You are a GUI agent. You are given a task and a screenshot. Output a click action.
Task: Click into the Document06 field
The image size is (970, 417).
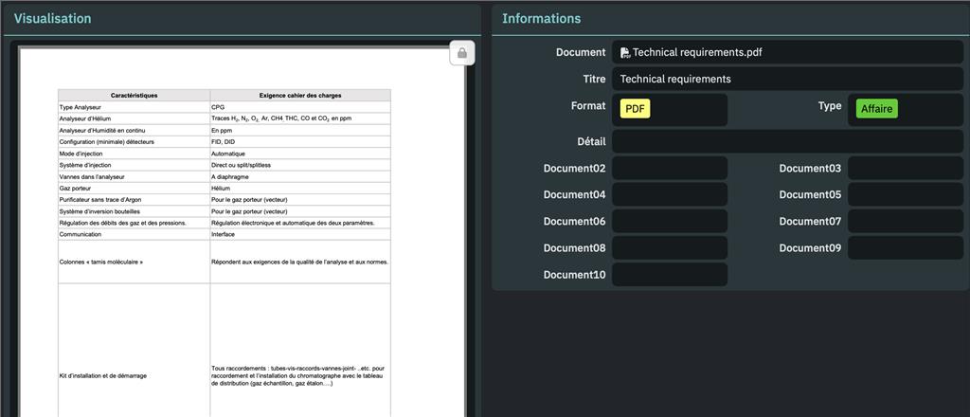(669, 222)
